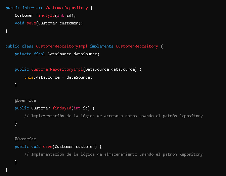Click the 'interface' keyword on the first line
The image size is (226, 176).
click(x=33, y=8)
